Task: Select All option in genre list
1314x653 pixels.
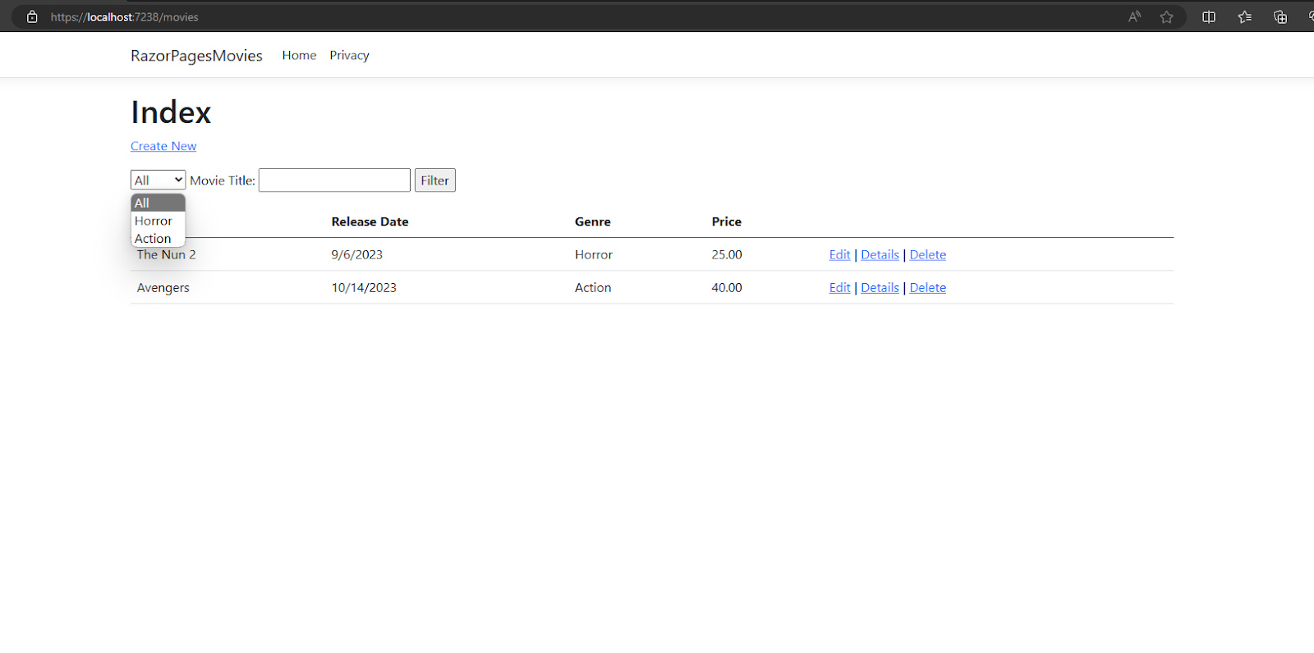Action: pos(158,203)
